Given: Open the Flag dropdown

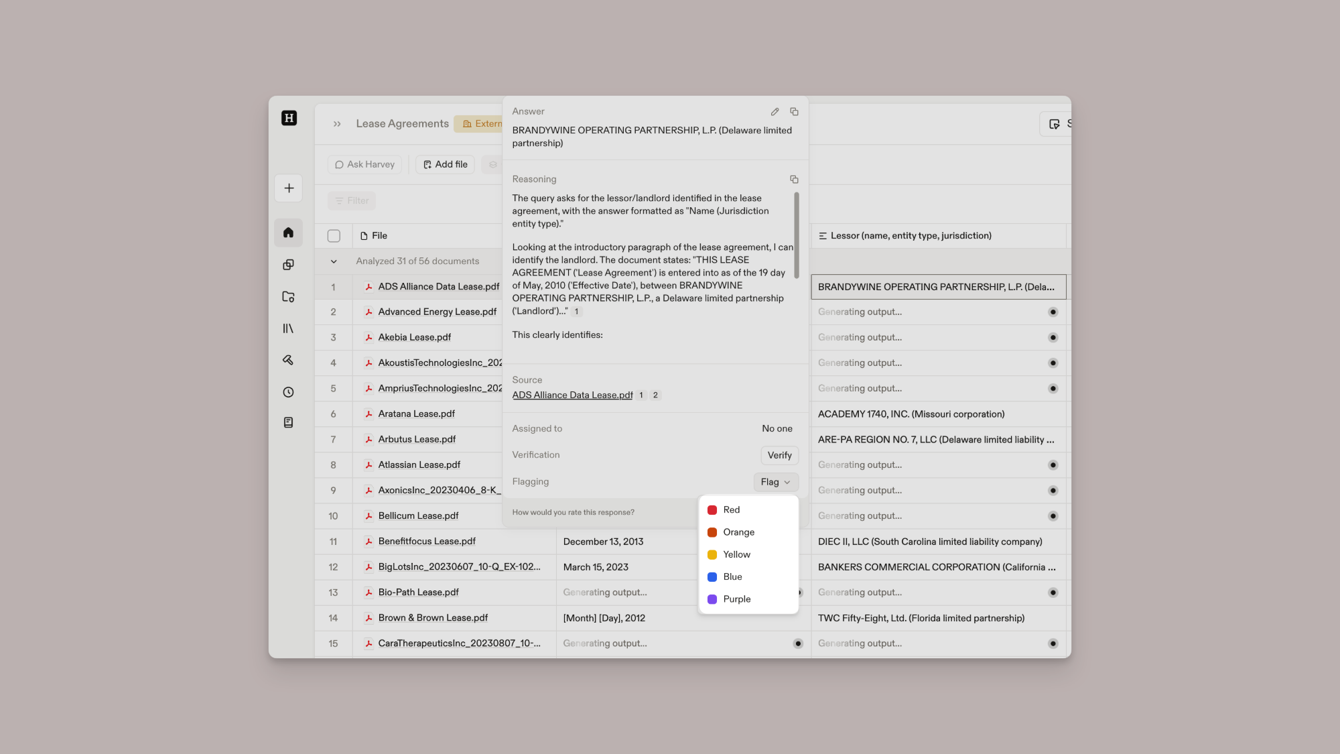Looking at the screenshot, I should point(776,482).
